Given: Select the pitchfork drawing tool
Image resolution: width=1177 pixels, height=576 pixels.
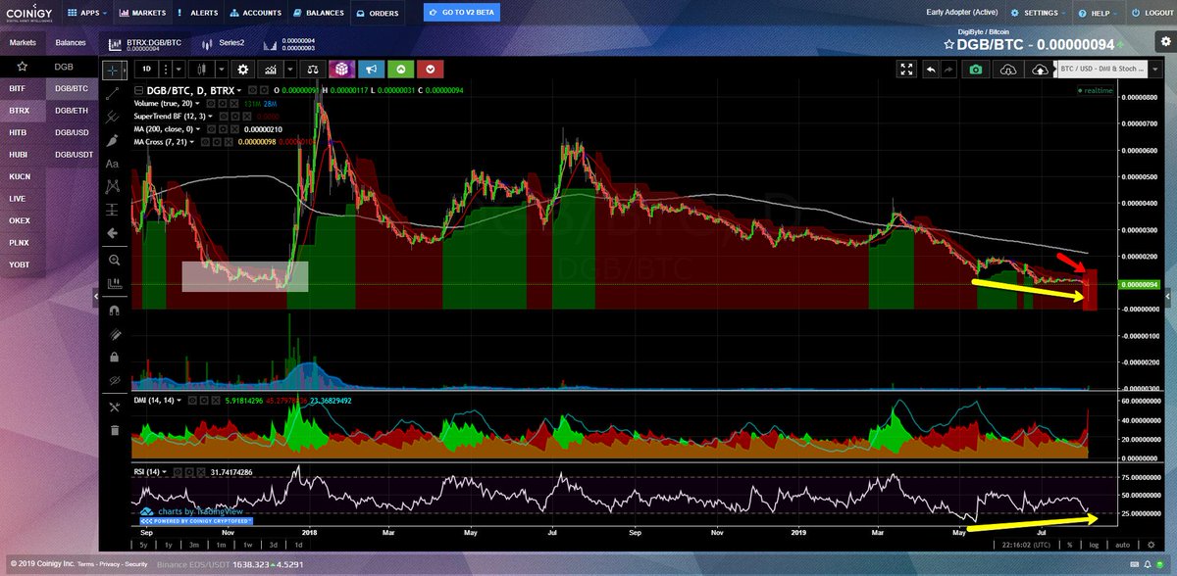Looking at the screenshot, I should 113,117.
